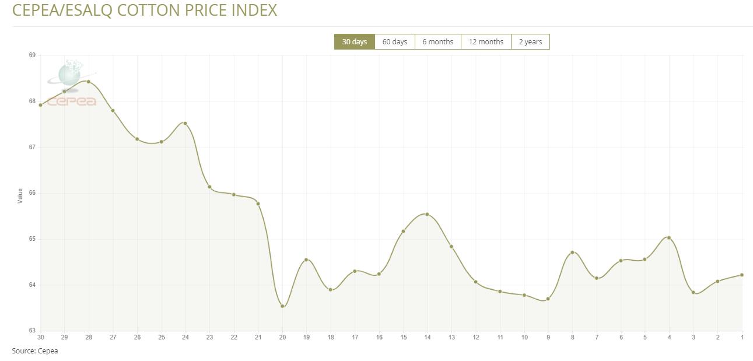The image size is (753, 361).
Task: Click the data point above day 24
Action: [185, 123]
